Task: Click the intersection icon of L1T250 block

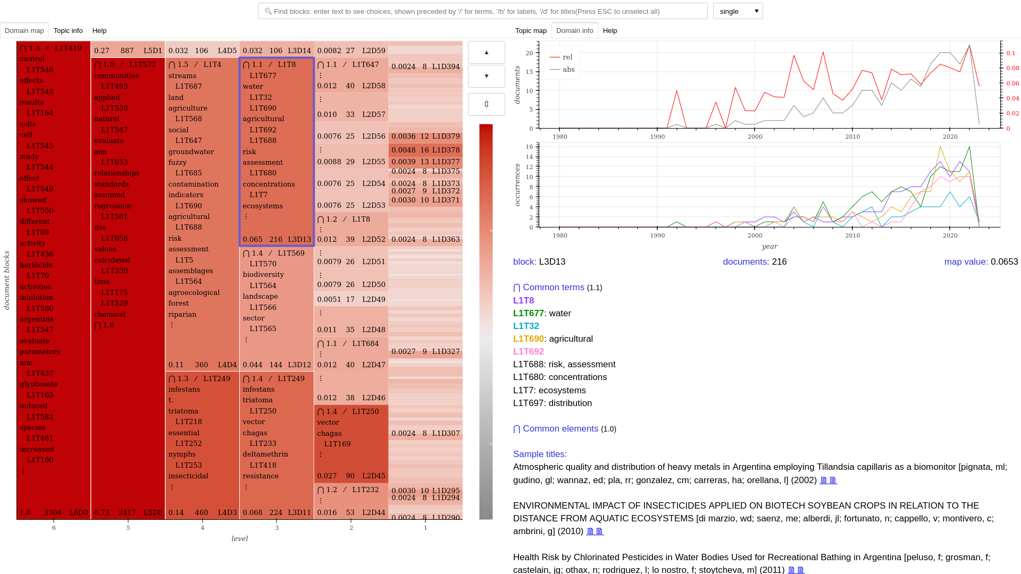Action: (321, 412)
